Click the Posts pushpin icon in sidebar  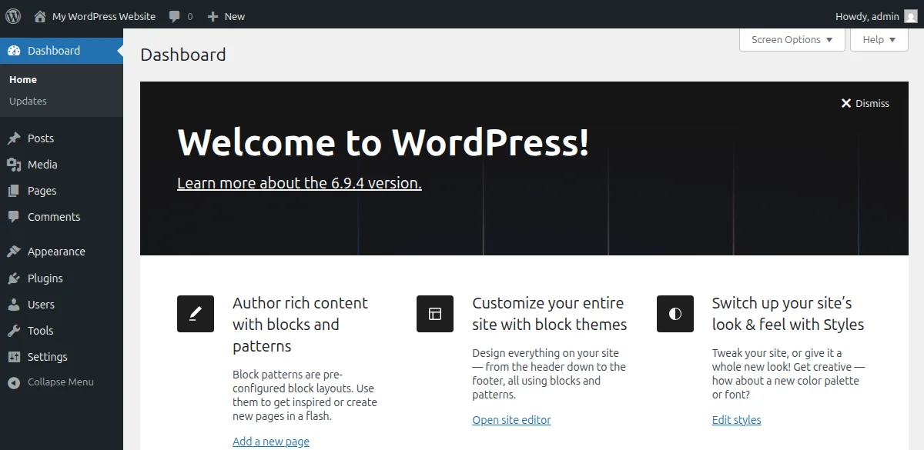[14, 138]
